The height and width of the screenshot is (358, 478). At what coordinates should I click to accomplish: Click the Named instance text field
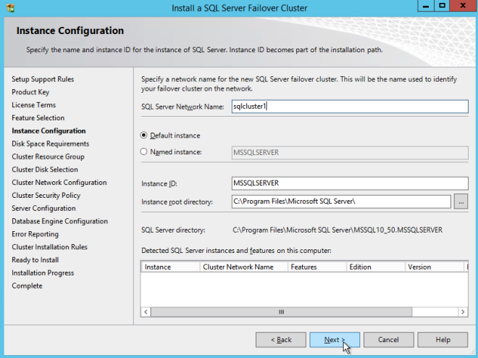pos(350,152)
